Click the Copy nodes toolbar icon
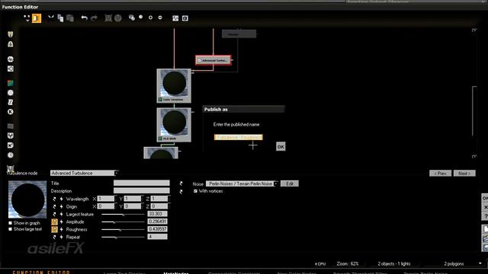This screenshot has height=274, width=488. click(60, 18)
